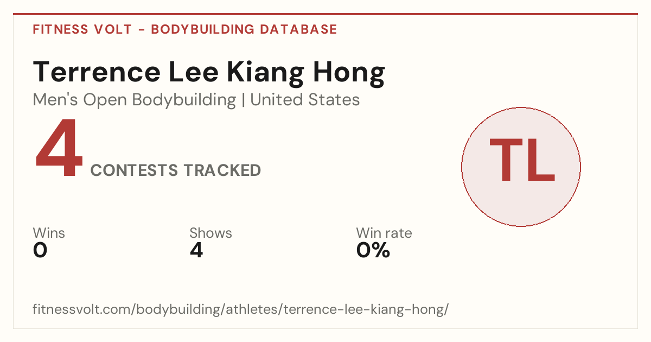Click the Wins stat label
651x342 pixels.
click(49, 233)
